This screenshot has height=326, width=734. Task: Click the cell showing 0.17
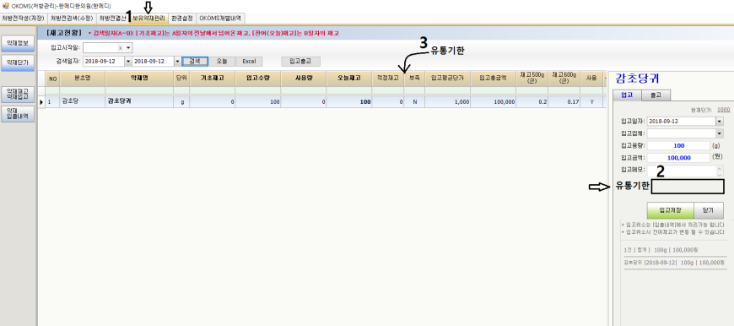click(564, 101)
